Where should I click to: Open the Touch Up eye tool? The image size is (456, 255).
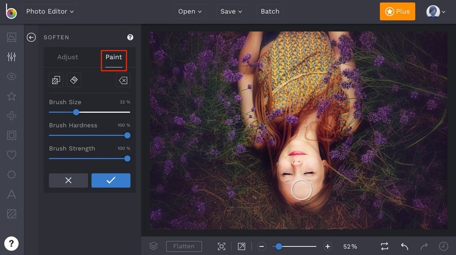12,77
